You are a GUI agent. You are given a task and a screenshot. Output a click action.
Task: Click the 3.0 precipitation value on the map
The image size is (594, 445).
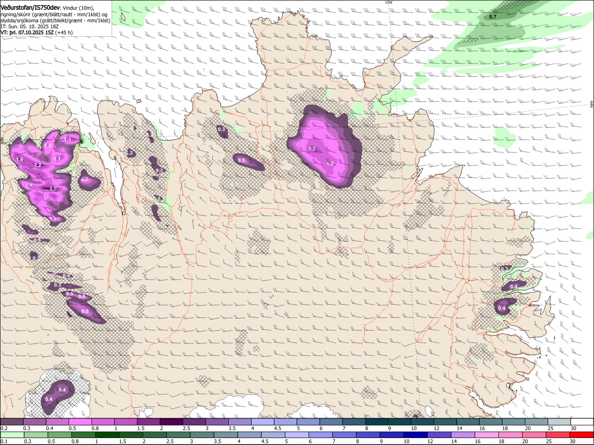pos(53,189)
